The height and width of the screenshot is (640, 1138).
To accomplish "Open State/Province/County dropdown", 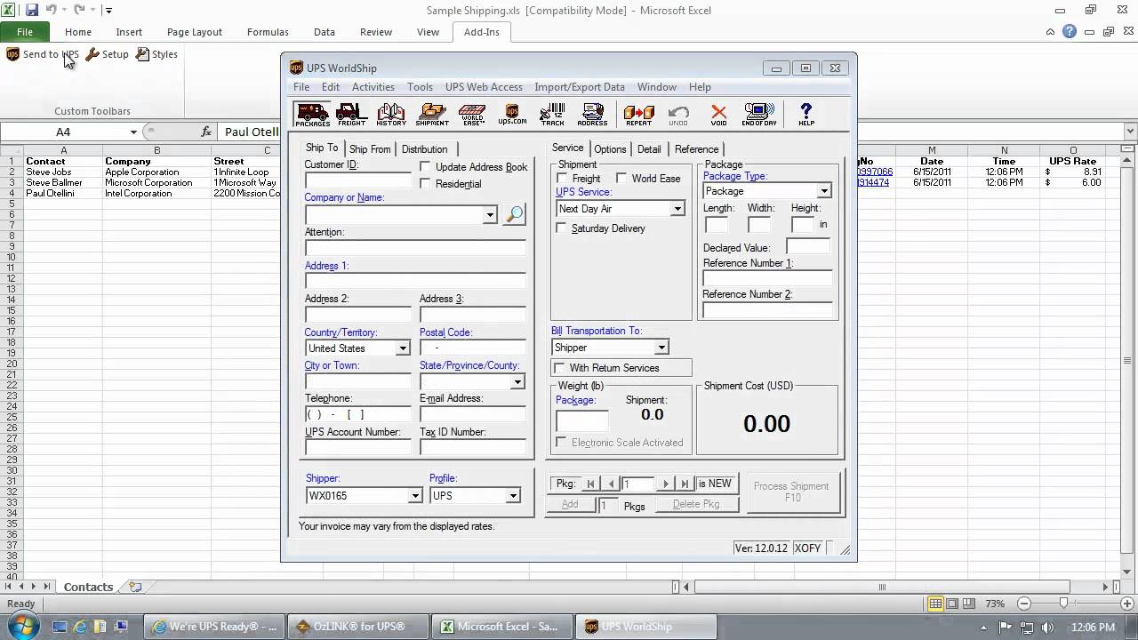I will coord(517,382).
